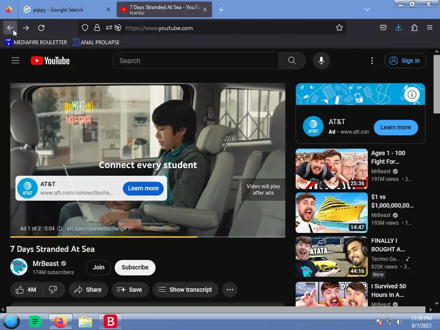This screenshot has height=330, width=440.
Task: Open volume speaker icon in system tray
Action: [x=399, y=322]
